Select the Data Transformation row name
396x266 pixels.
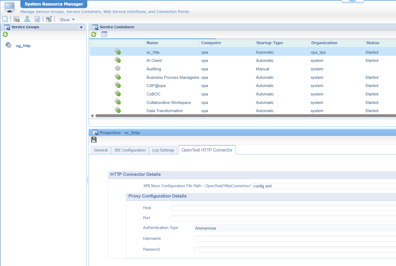pos(165,111)
